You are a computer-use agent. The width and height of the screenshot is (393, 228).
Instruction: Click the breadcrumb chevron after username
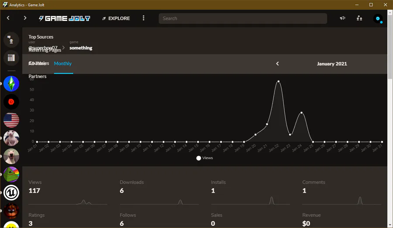point(63,48)
